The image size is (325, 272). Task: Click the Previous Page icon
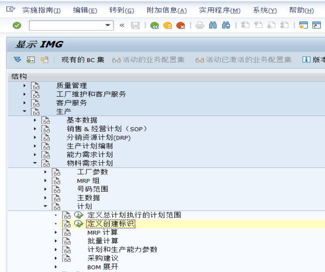(258, 25)
